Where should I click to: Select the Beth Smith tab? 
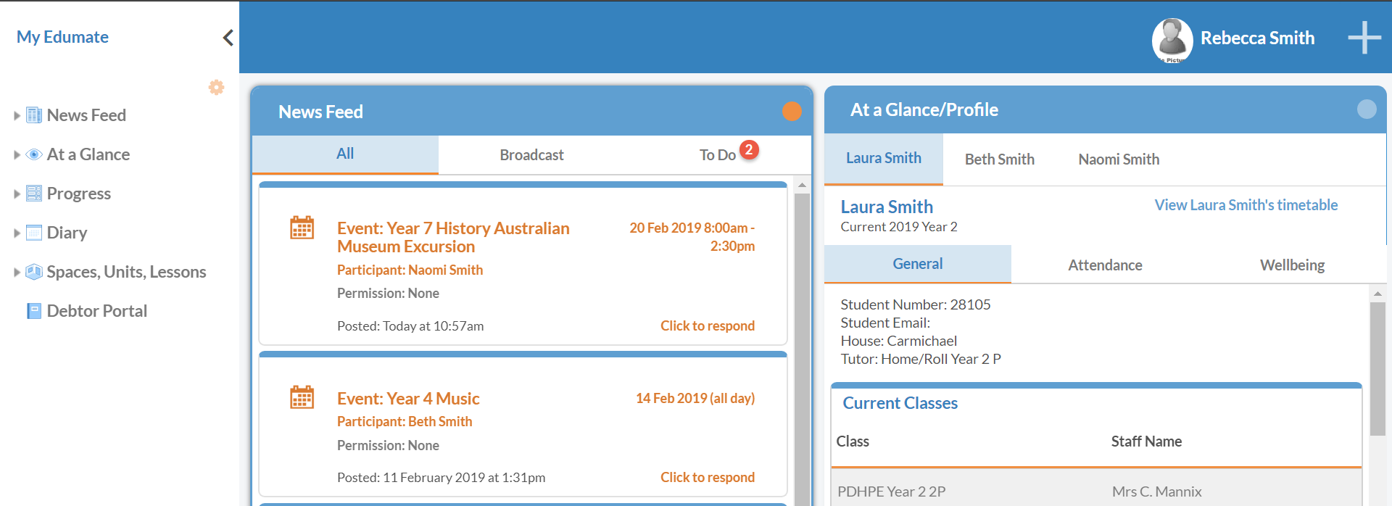(x=999, y=159)
